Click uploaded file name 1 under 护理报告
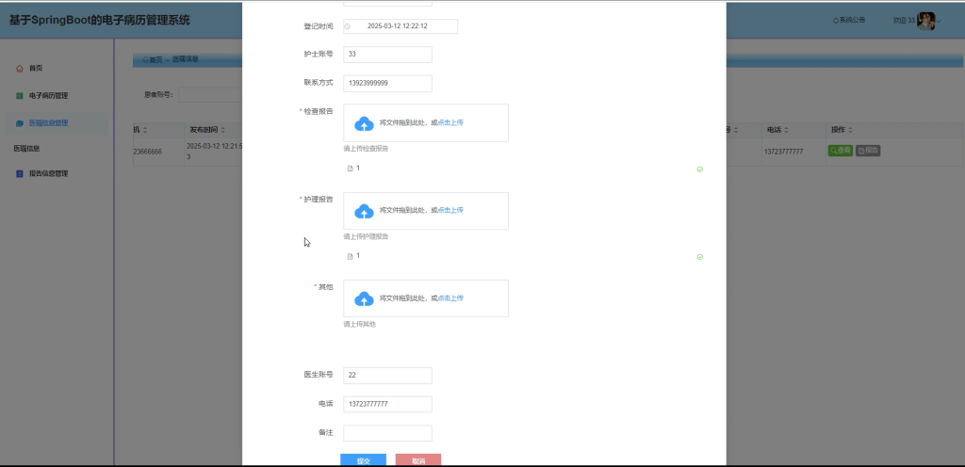The width and height of the screenshot is (965, 467). pyautogui.click(x=358, y=255)
